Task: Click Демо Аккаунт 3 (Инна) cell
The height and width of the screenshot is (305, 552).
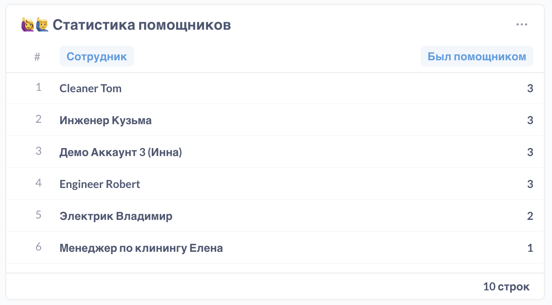Action: tap(121, 152)
